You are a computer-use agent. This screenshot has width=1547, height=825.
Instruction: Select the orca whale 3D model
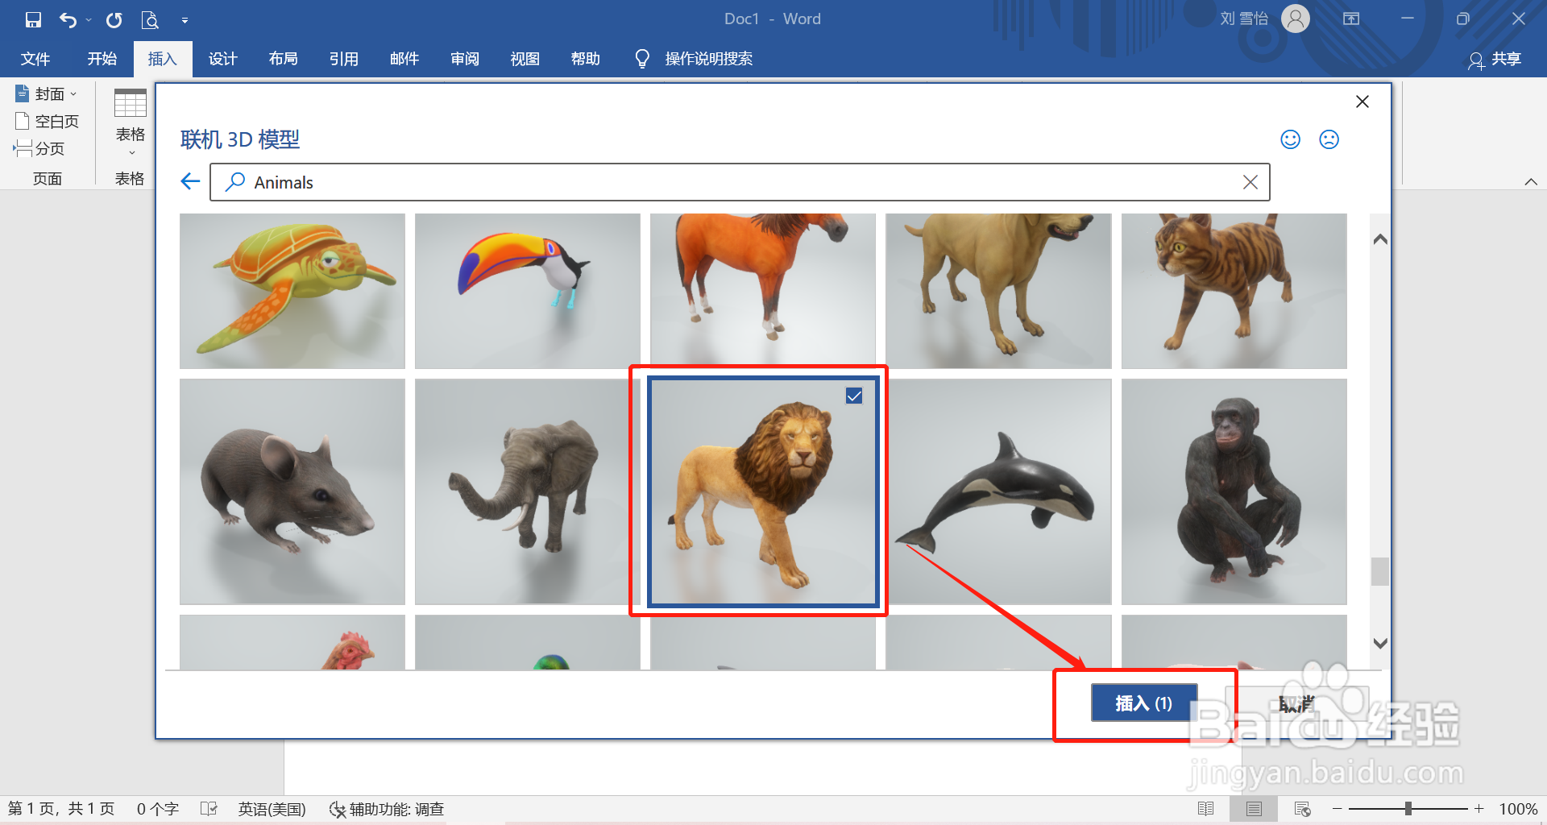998,491
